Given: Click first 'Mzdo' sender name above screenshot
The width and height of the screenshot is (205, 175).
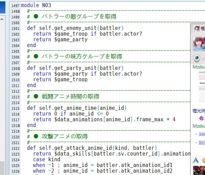Looking at the screenshot, I should pyautogui.click(x=199, y=67).
